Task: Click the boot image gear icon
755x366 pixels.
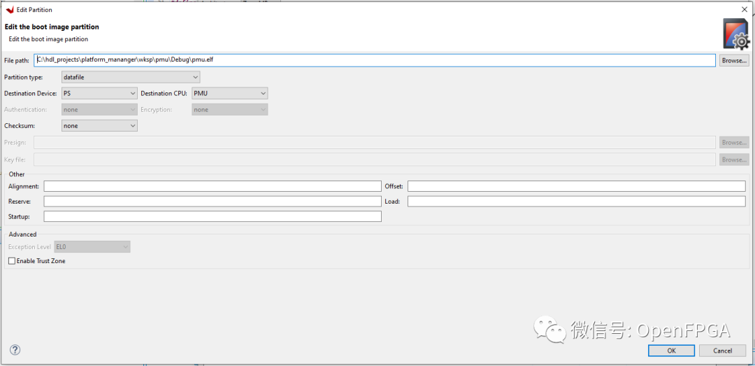Action: [735, 34]
